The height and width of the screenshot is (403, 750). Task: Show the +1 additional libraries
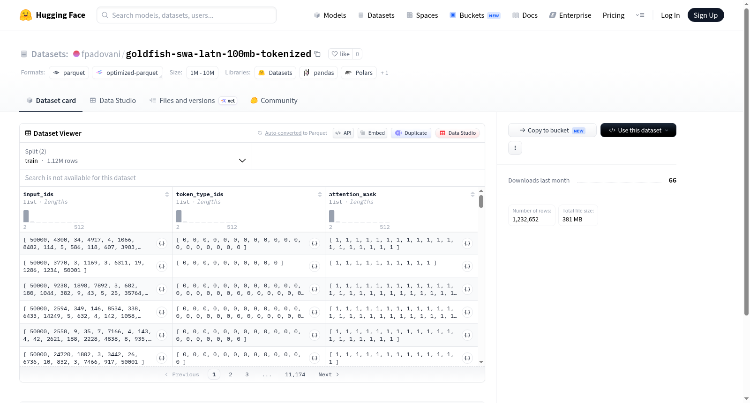tap(384, 73)
